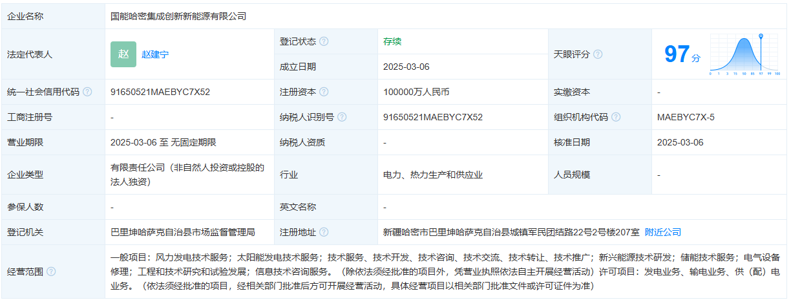The image size is (791, 300).
Task: Open the 组织机构代码 question mark icon
Action: tap(616, 117)
